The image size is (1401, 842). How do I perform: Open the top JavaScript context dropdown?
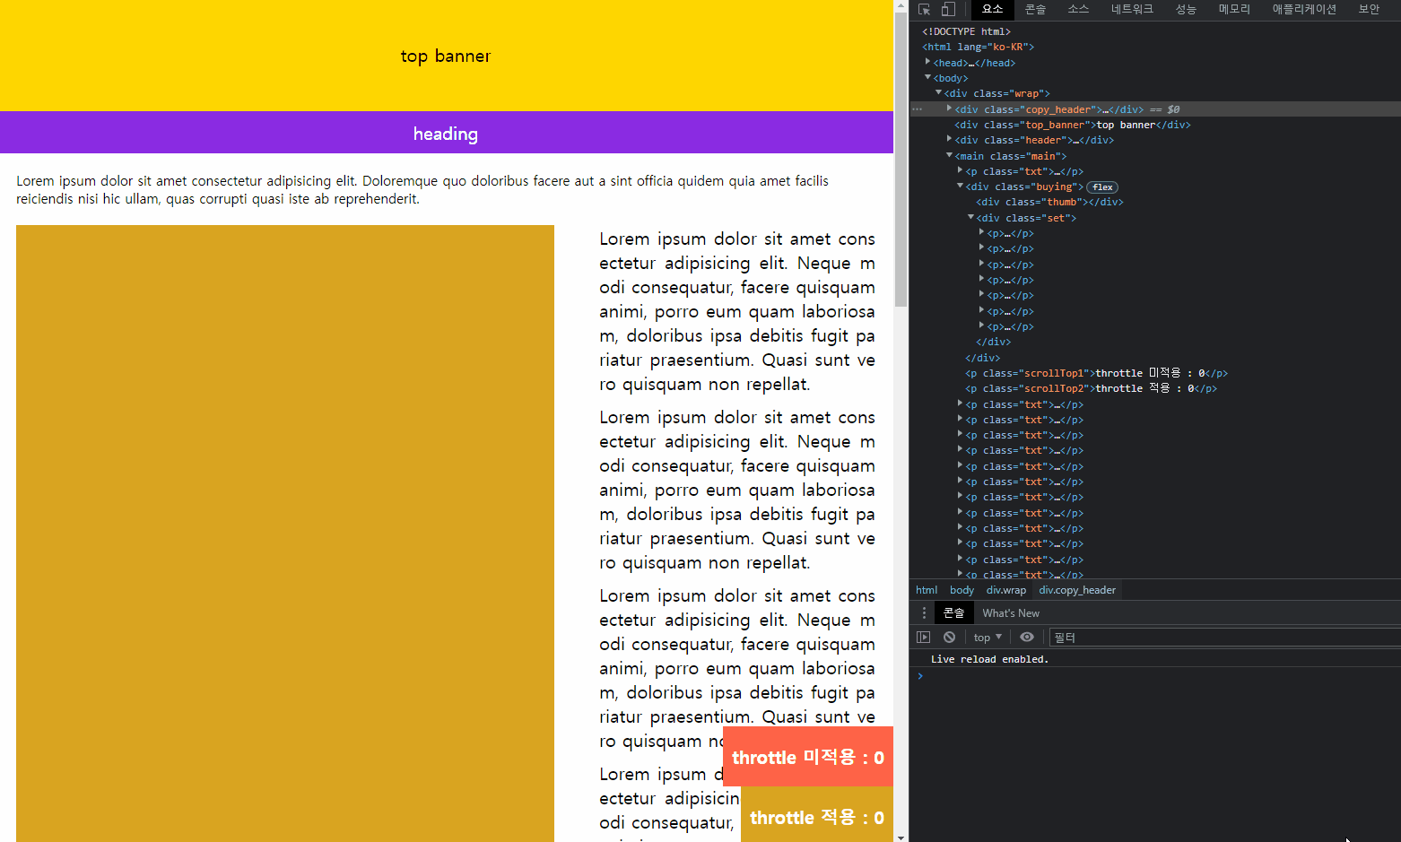988,638
